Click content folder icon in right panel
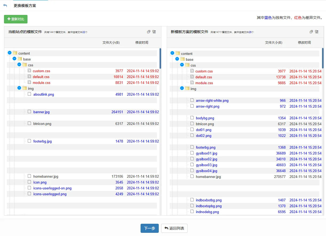 tap(178, 53)
